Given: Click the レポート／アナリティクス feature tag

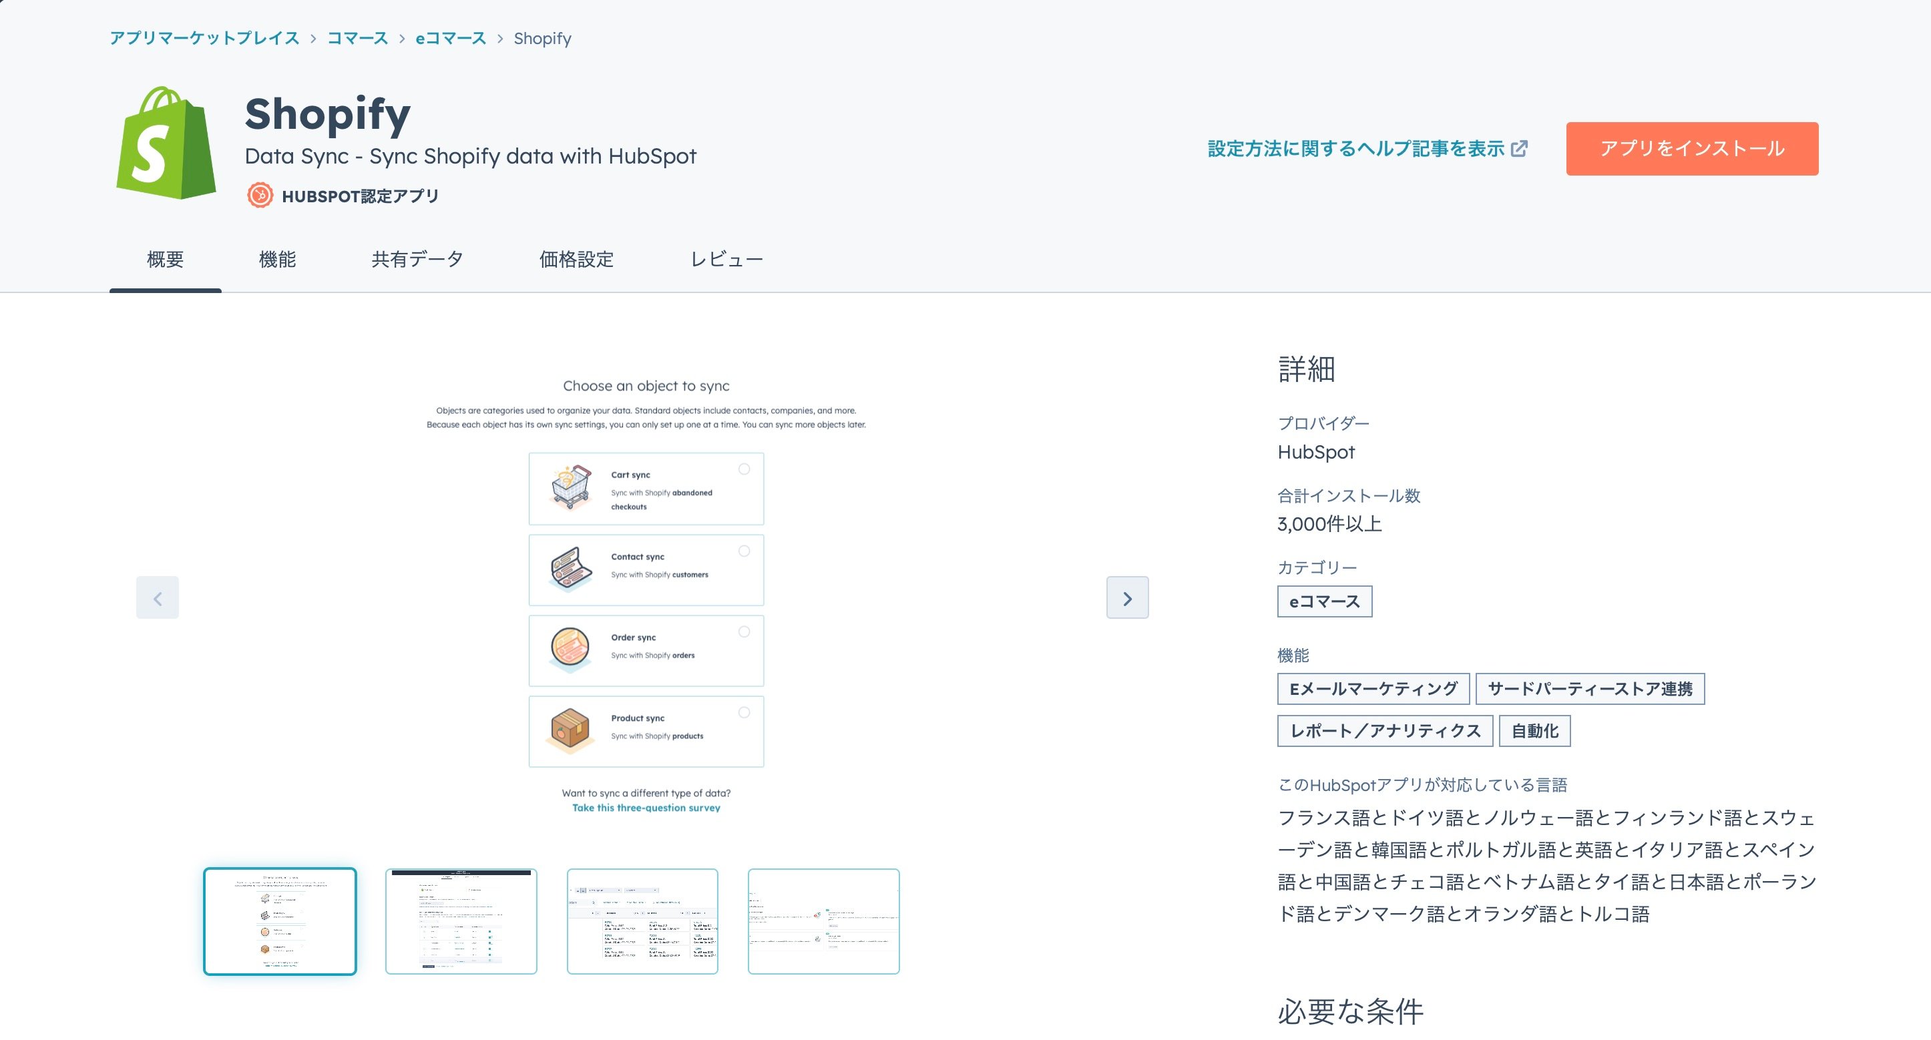Looking at the screenshot, I should [x=1385, y=730].
